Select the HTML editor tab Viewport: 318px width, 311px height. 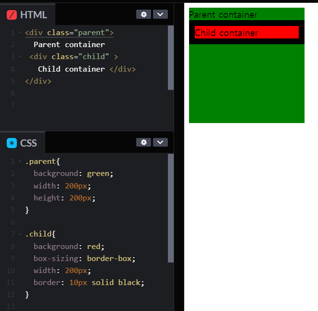(27, 14)
